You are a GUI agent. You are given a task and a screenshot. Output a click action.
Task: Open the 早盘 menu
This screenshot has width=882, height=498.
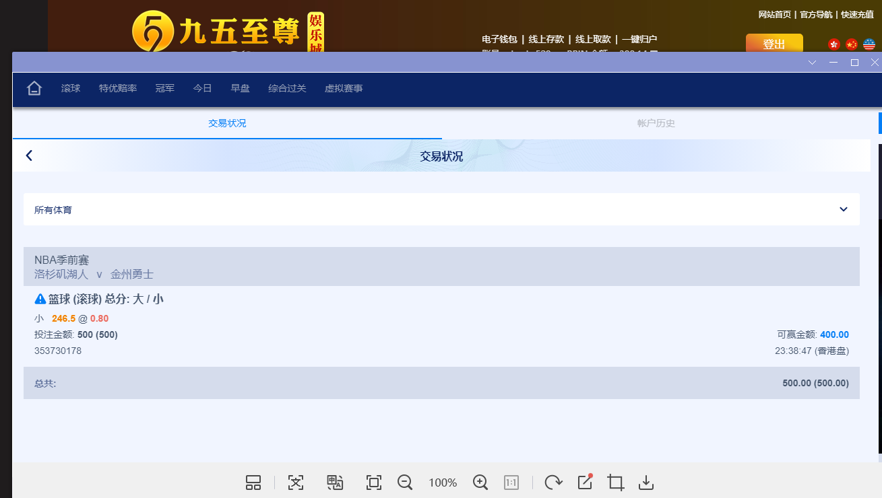241,88
